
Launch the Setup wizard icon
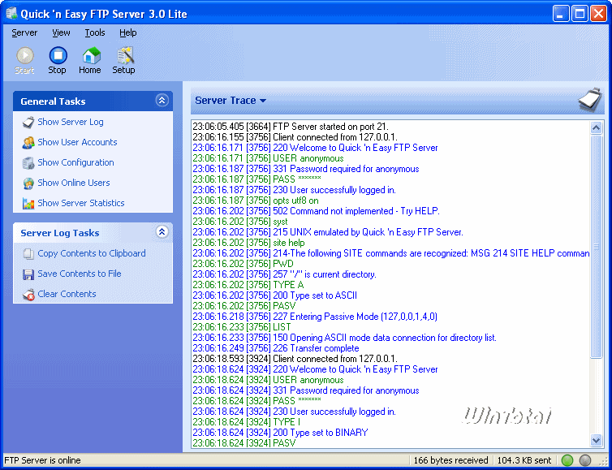pos(124,55)
